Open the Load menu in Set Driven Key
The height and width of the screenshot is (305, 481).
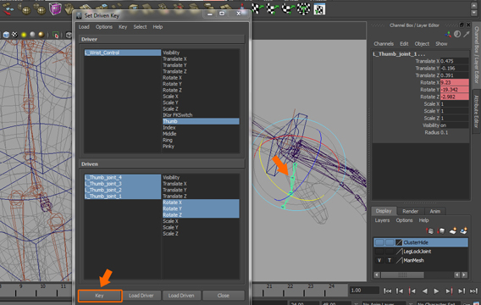pyautogui.click(x=84, y=27)
